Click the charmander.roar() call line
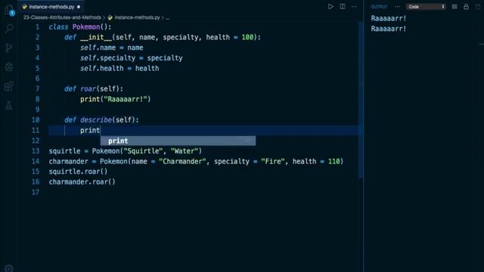 pyautogui.click(x=82, y=182)
